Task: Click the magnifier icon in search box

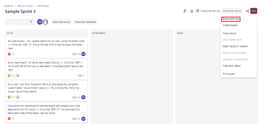Action: pyautogui.click(x=31, y=22)
